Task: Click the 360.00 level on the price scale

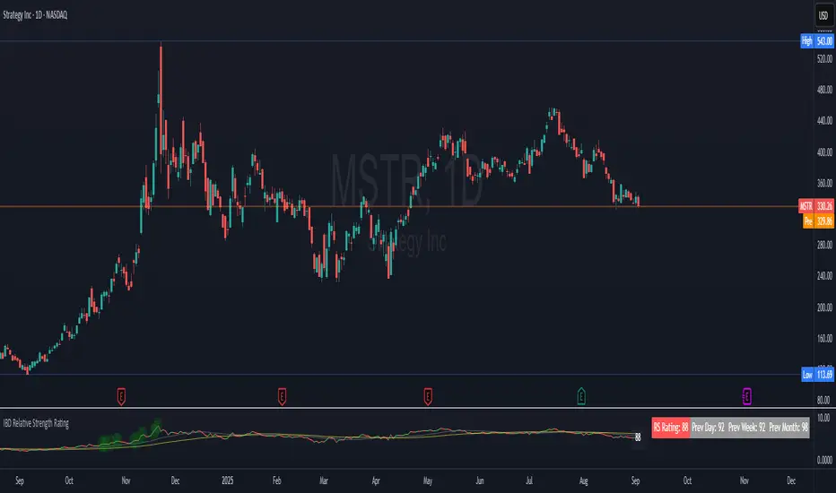Action: coord(824,184)
